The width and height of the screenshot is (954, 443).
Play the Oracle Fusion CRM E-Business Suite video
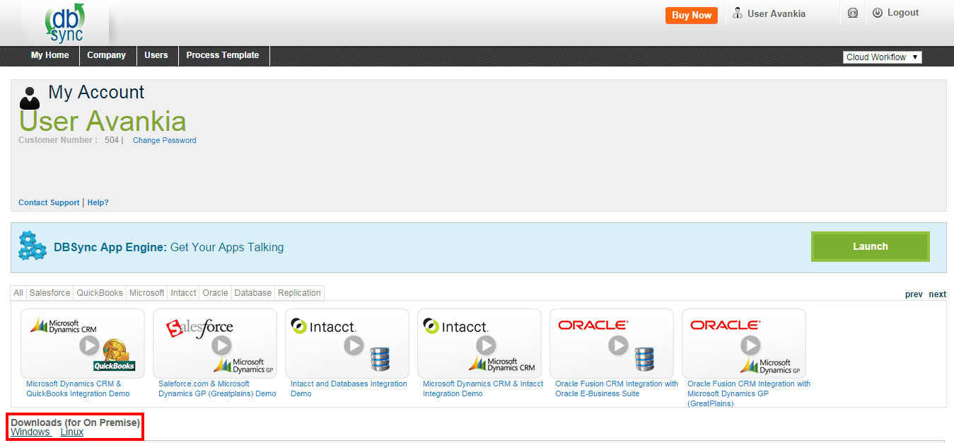(618, 345)
